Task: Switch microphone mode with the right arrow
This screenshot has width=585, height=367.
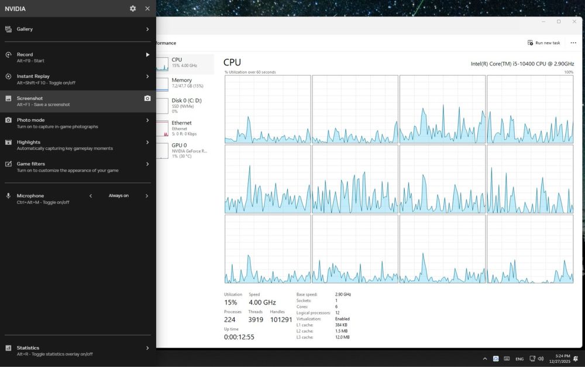Action: [x=147, y=196]
